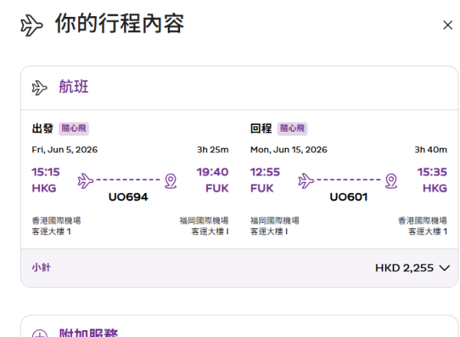460x337 pixels.
Task: Close the itinerary panel with X
Action: coord(448,25)
